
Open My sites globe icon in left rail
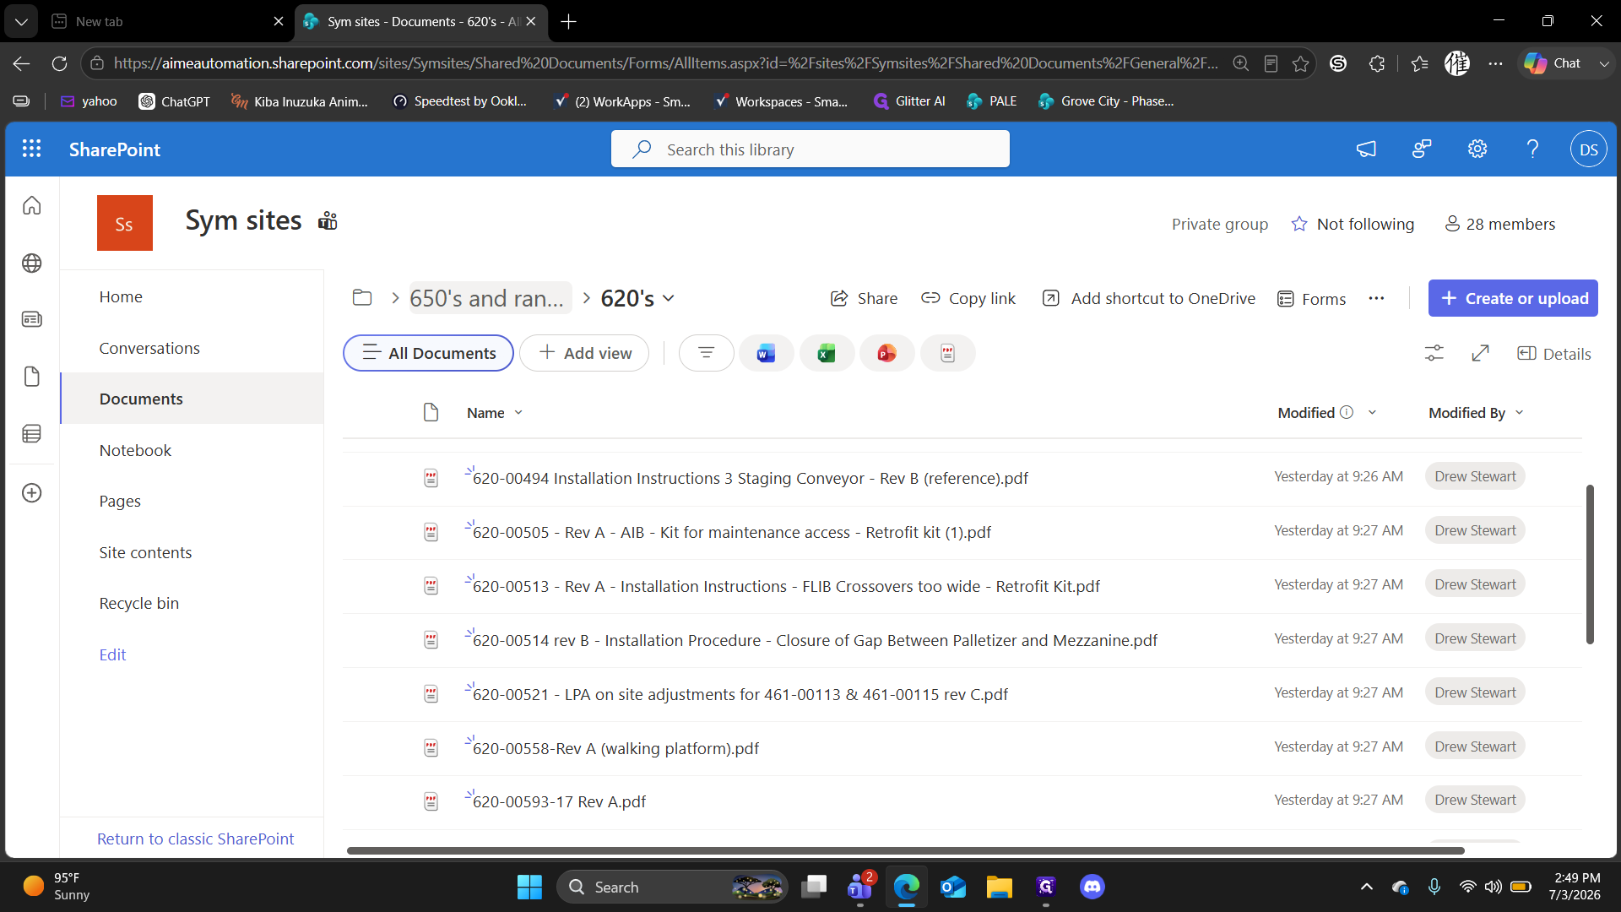click(31, 263)
